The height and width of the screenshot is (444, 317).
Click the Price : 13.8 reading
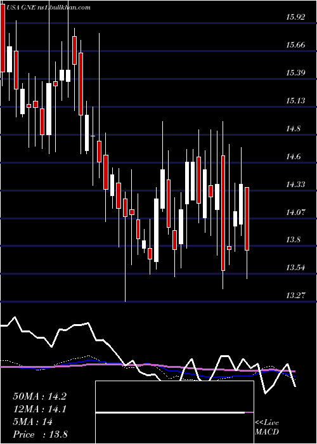tap(40, 434)
